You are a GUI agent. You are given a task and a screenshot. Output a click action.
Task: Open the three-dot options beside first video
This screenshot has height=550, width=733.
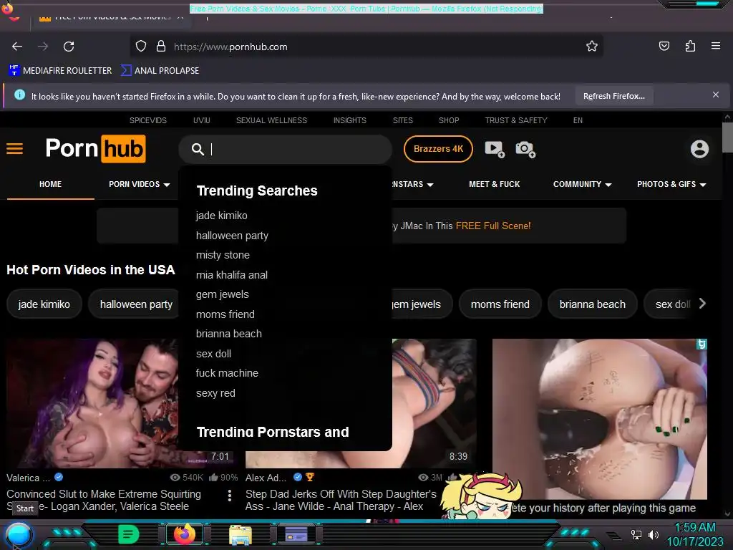tap(230, 496)
